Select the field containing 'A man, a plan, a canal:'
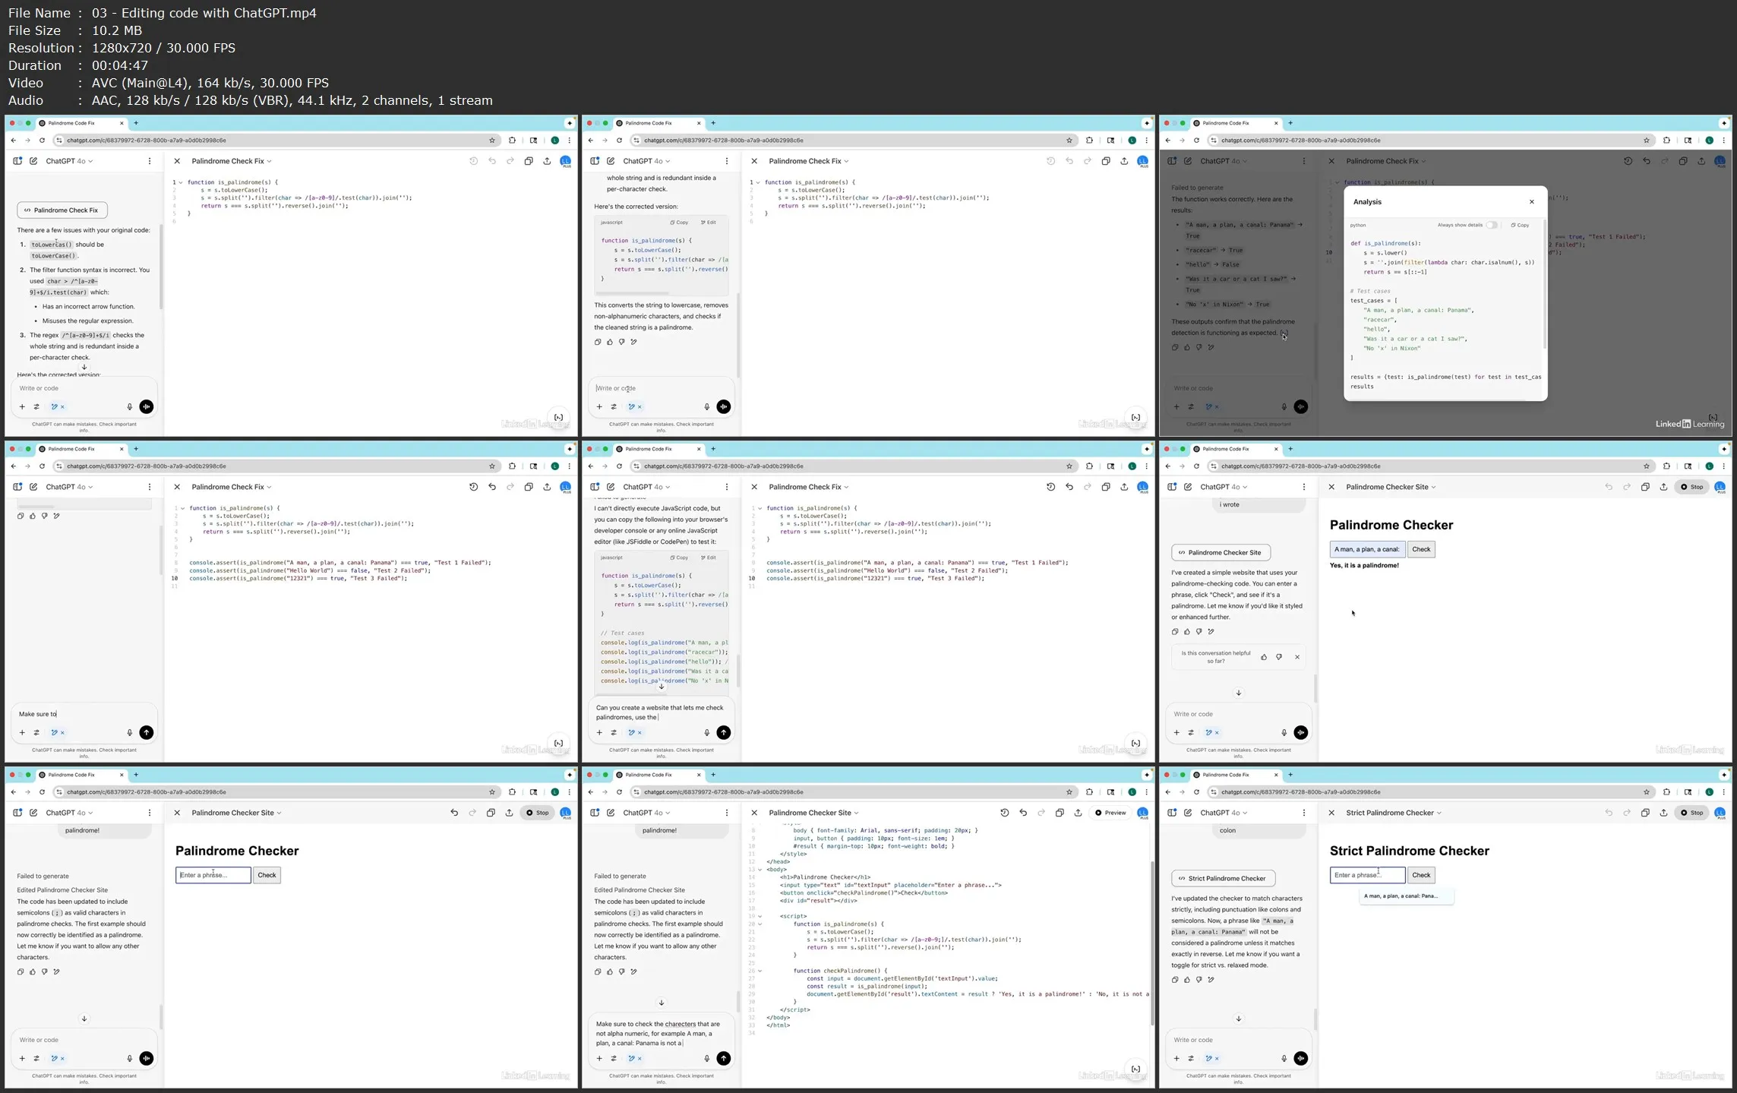This screenshot has width=1737, height=1093. click(x=1367, y=549)
